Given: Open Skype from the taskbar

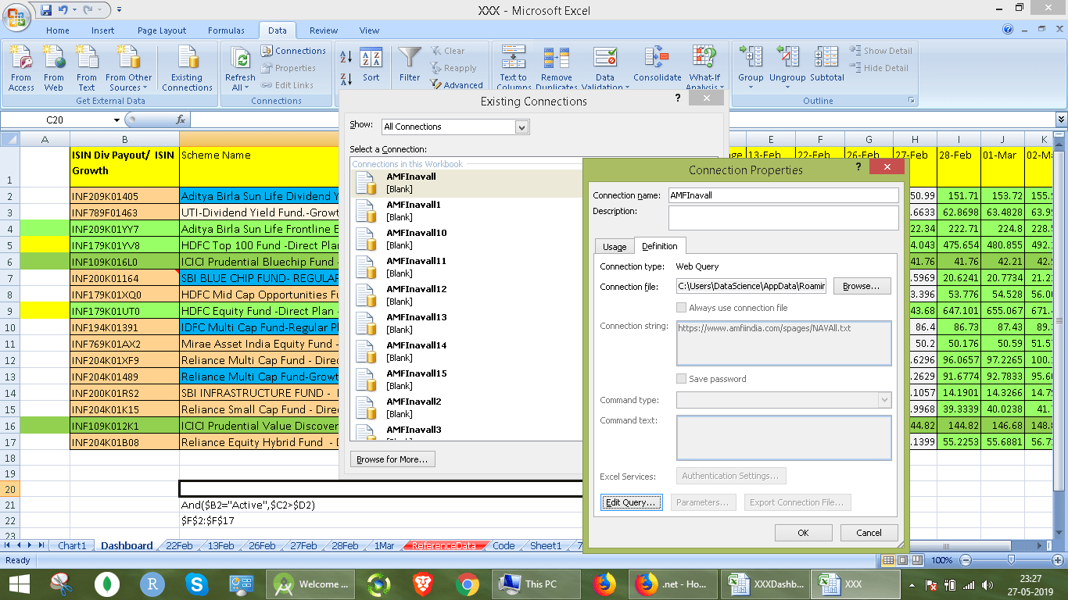Looking at the screenshot, I should (x=197, y=584).
